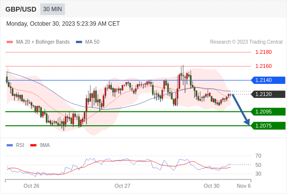Click the 1.2160 red resistance label

264,66
